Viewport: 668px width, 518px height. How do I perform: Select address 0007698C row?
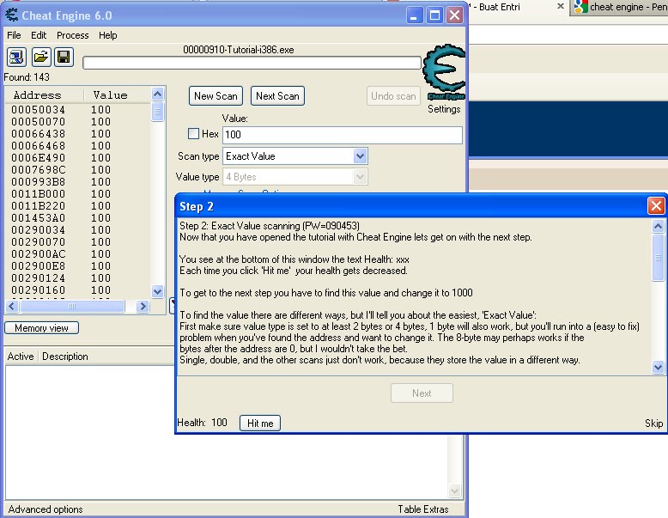(77, 170)
